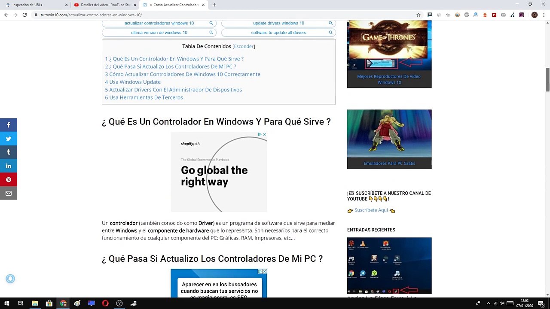Image resolution: width=550 pixels, height=309 pixels.
Task: Share page on Tumblr via sidebar
Action: 9,152
